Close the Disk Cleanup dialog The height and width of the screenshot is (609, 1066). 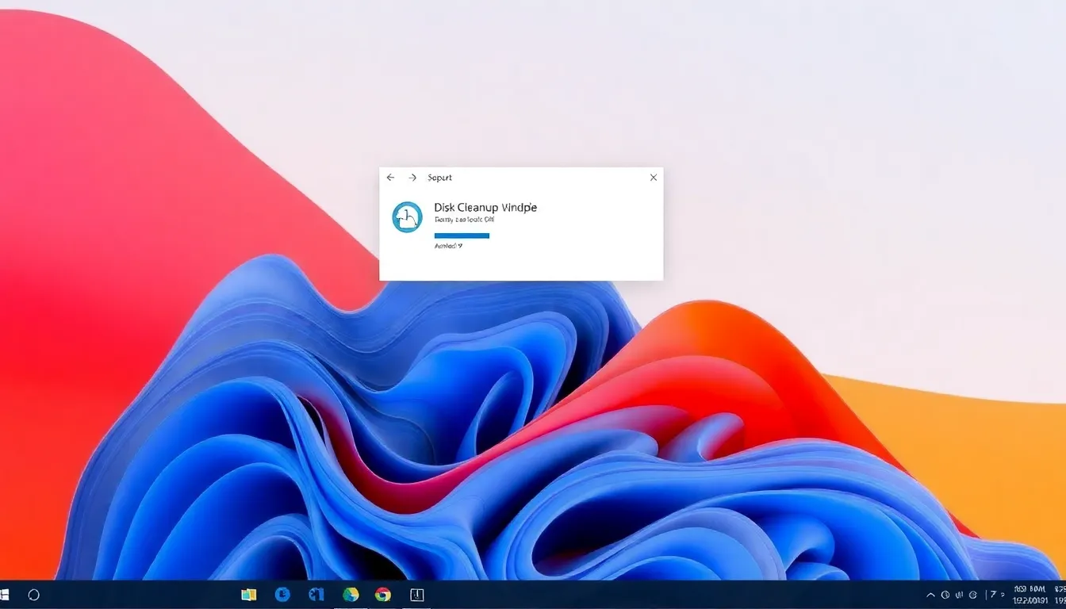click(x=654, y=178)
